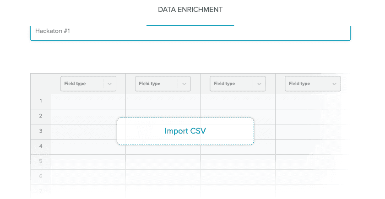Click third column cell in row 5
This screenshot has height=199, width=385.
tap(237, 161)
